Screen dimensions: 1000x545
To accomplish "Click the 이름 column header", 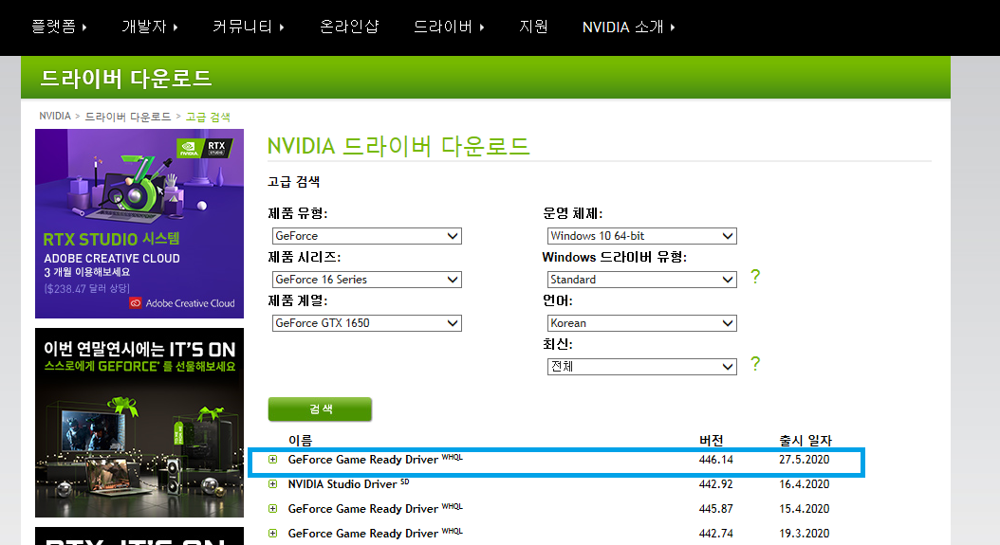I will (300, 441).
